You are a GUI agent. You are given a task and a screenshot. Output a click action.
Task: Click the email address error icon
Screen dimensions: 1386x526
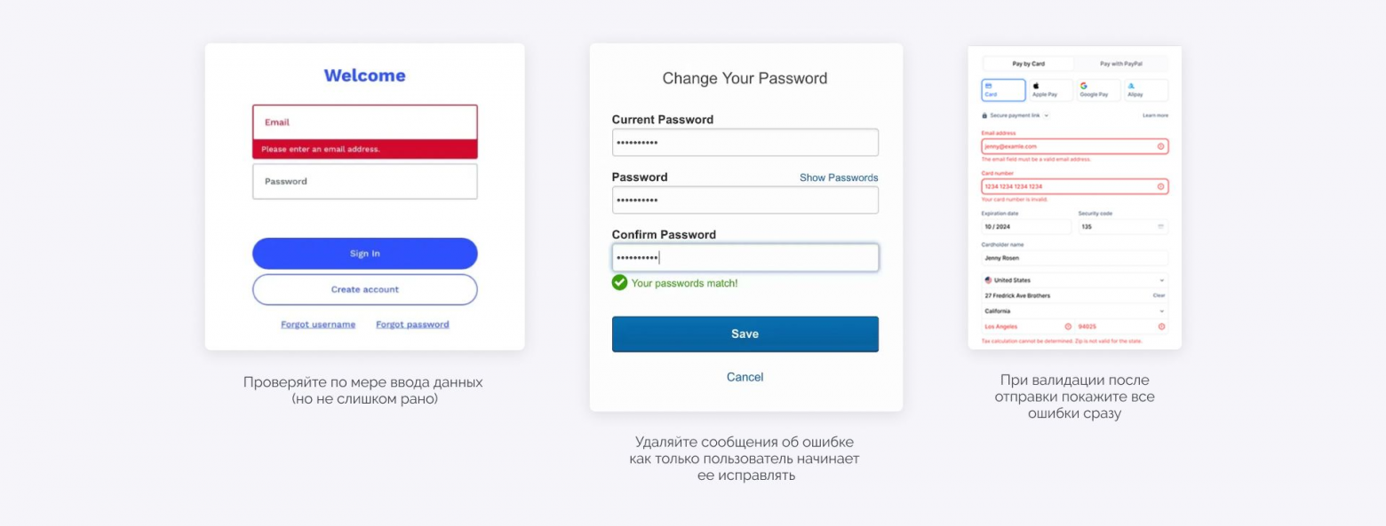1160,146
